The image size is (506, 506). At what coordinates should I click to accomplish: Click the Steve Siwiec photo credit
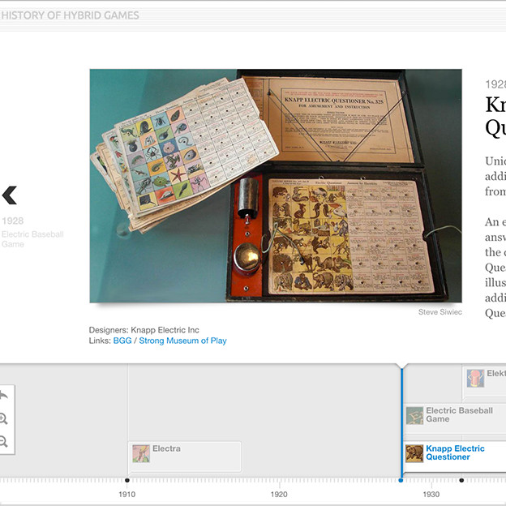tap(440, 312)
